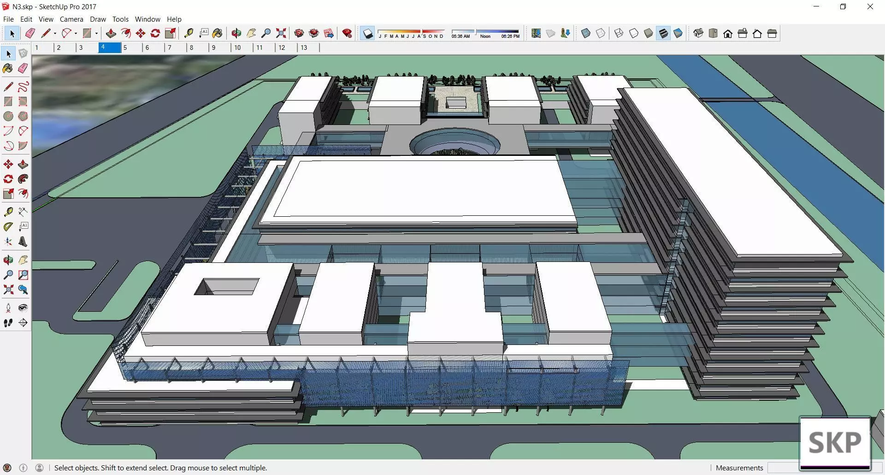885x475 pixels.
Task: Select the Circle tool in the left toolbar
Action: (x=8, y=116)
